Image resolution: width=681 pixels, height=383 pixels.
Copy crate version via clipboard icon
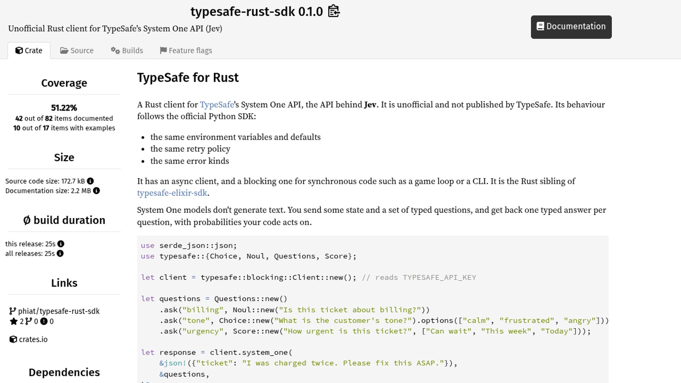[334, 11]
